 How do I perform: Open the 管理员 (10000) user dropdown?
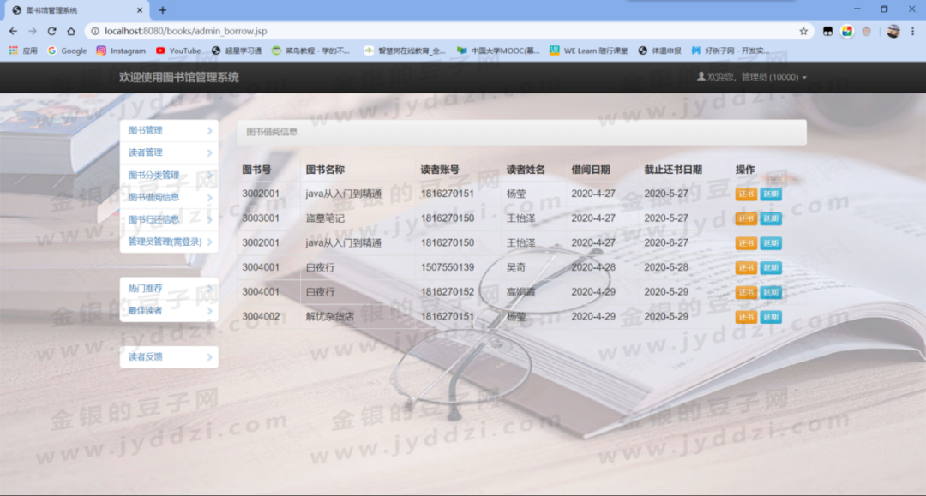point(752,77)
